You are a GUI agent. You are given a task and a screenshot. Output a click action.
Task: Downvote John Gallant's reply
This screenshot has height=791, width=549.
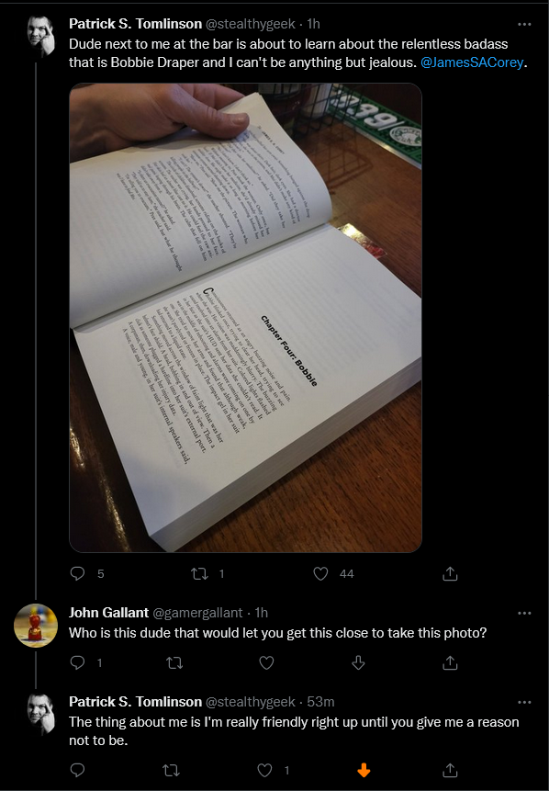(358, 662)
